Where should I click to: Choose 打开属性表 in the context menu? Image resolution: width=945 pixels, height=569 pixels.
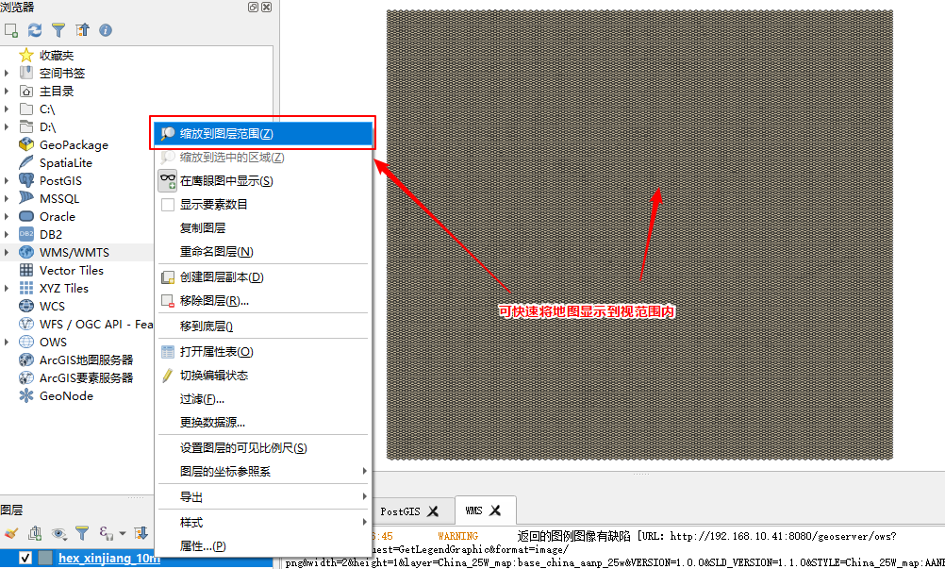(216, 352)
